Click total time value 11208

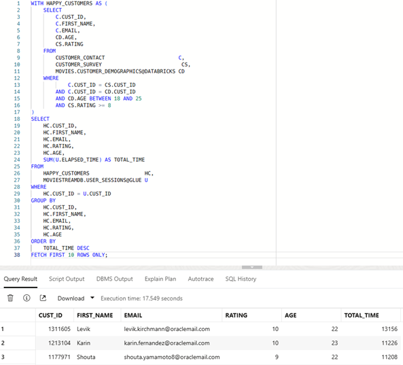point(389,357)
